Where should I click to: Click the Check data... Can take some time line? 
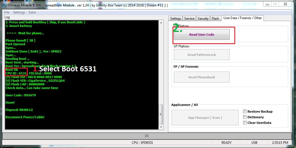point(32,88)
